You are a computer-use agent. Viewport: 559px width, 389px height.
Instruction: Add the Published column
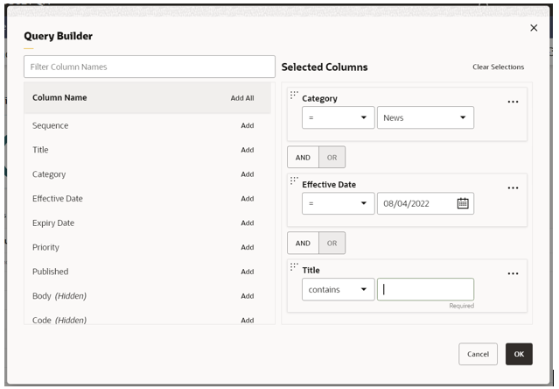(x=247, y=272)
